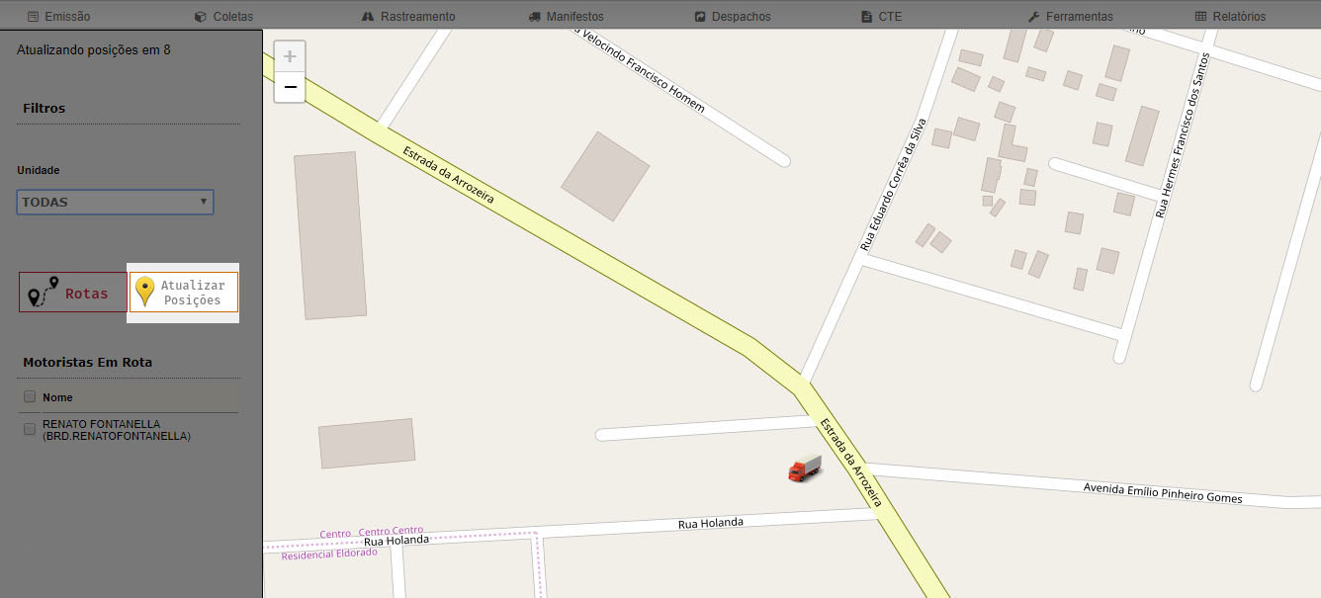This screenshot has width=1321, height=598.
Task: Click the Rotas button
Action: coord(73,293)
